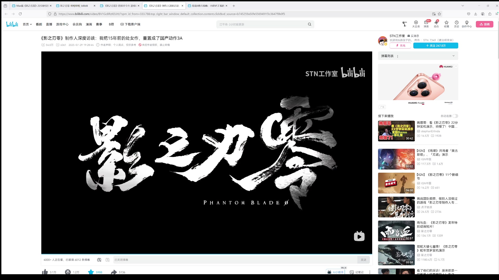Bookmark this page with star icon

click(439, 14)
